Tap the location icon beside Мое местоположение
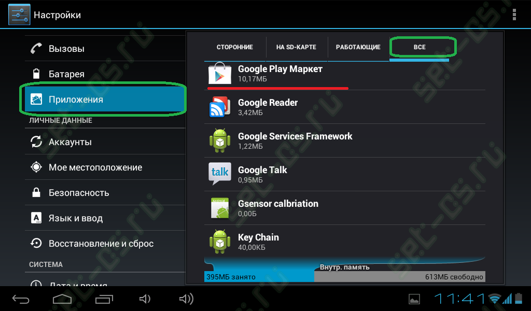The image size is (531, 311). (x=36, y=167)
